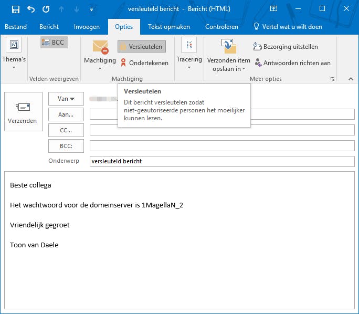Click the Ribbon Display Options icon
The width and height of the screenshot is (359, 314).
click(x=273, y=9)
